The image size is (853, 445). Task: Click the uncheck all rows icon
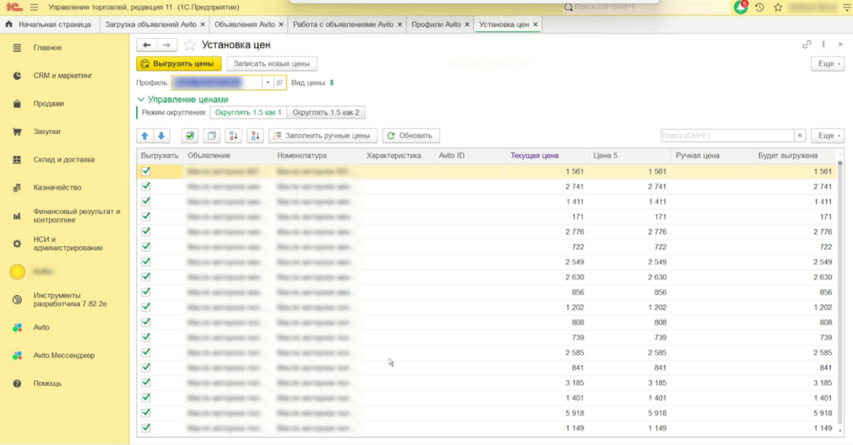(x=212, y=136)
